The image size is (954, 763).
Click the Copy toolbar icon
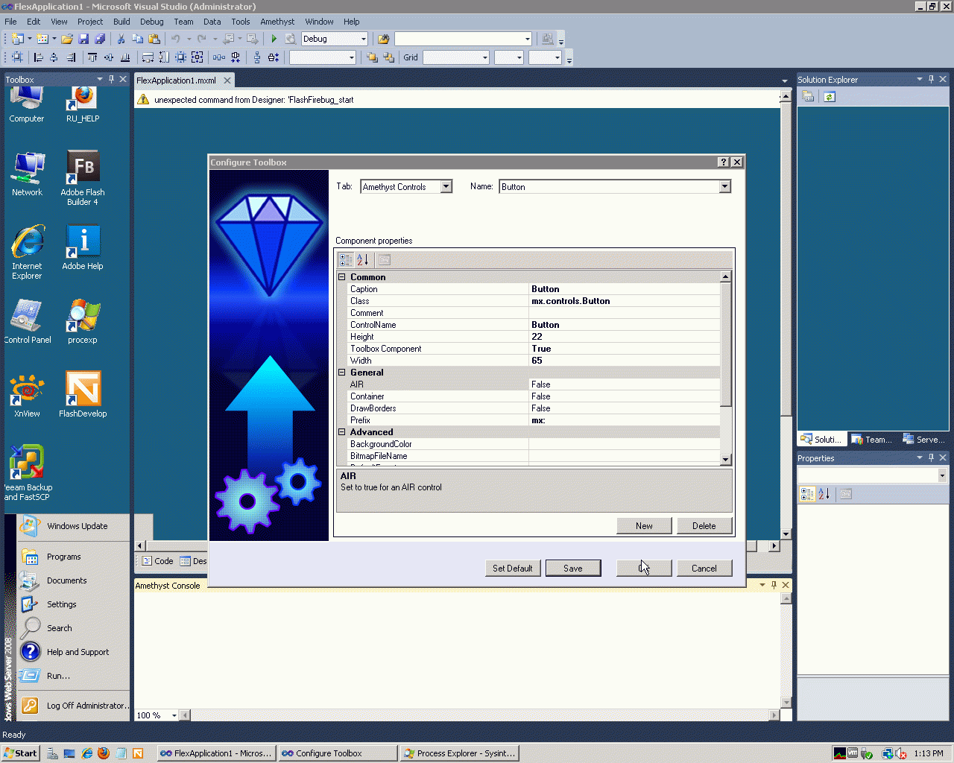click(x=137, y=39)
